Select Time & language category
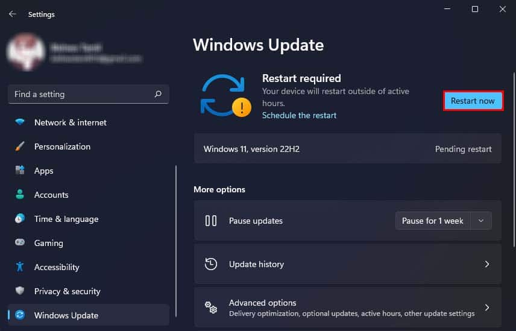 tap(89, 219)
